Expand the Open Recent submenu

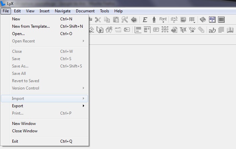[44, 41]
